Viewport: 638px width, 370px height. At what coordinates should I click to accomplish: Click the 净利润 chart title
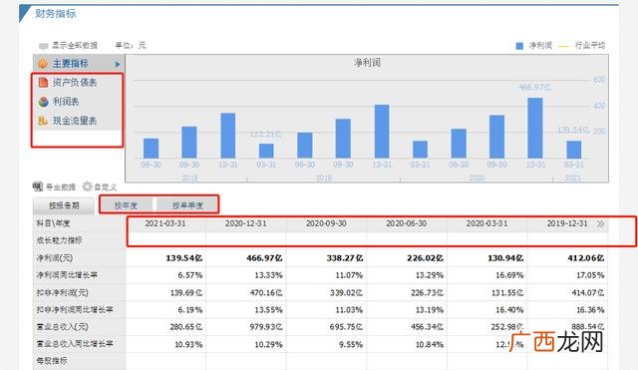click(368, 63)
